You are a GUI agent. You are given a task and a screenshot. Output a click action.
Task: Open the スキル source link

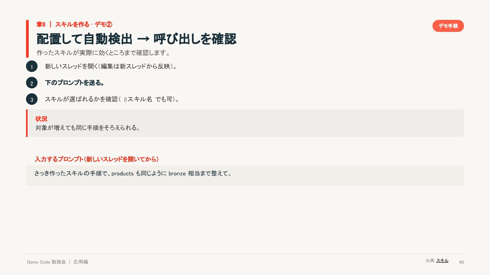coord(442,260)
